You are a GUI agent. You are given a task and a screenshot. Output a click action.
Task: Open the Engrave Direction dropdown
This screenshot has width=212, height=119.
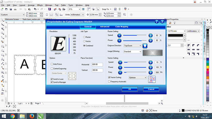(x=132, y=45)
